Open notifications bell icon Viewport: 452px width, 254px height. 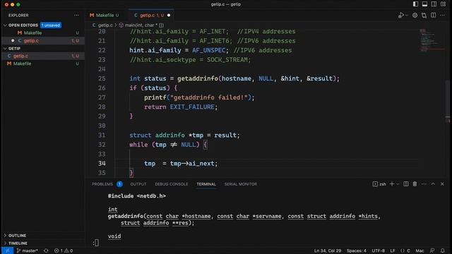point(443,251)
